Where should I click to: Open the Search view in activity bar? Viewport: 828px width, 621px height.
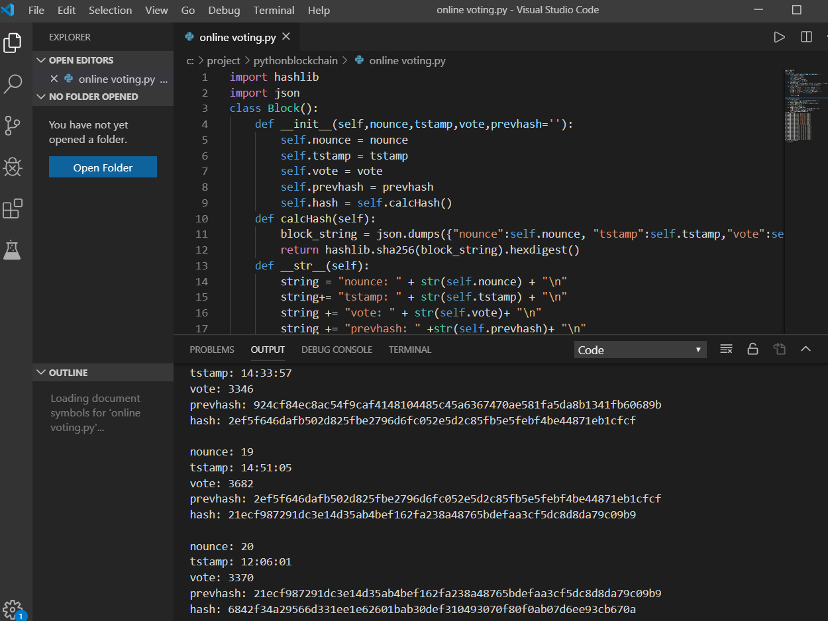[13, 84]
